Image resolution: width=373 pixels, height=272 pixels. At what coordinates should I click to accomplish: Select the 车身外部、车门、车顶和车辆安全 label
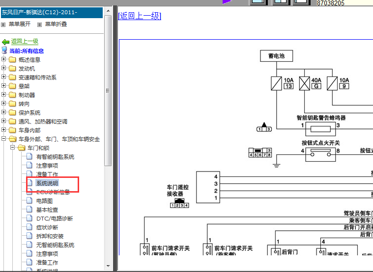click(59, 139)
